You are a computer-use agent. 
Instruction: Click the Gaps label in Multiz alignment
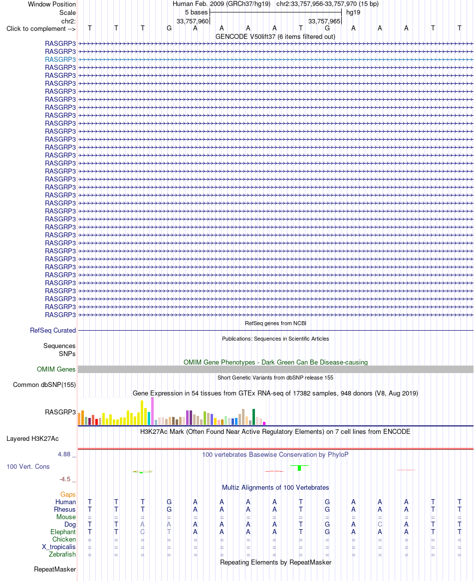68,494
